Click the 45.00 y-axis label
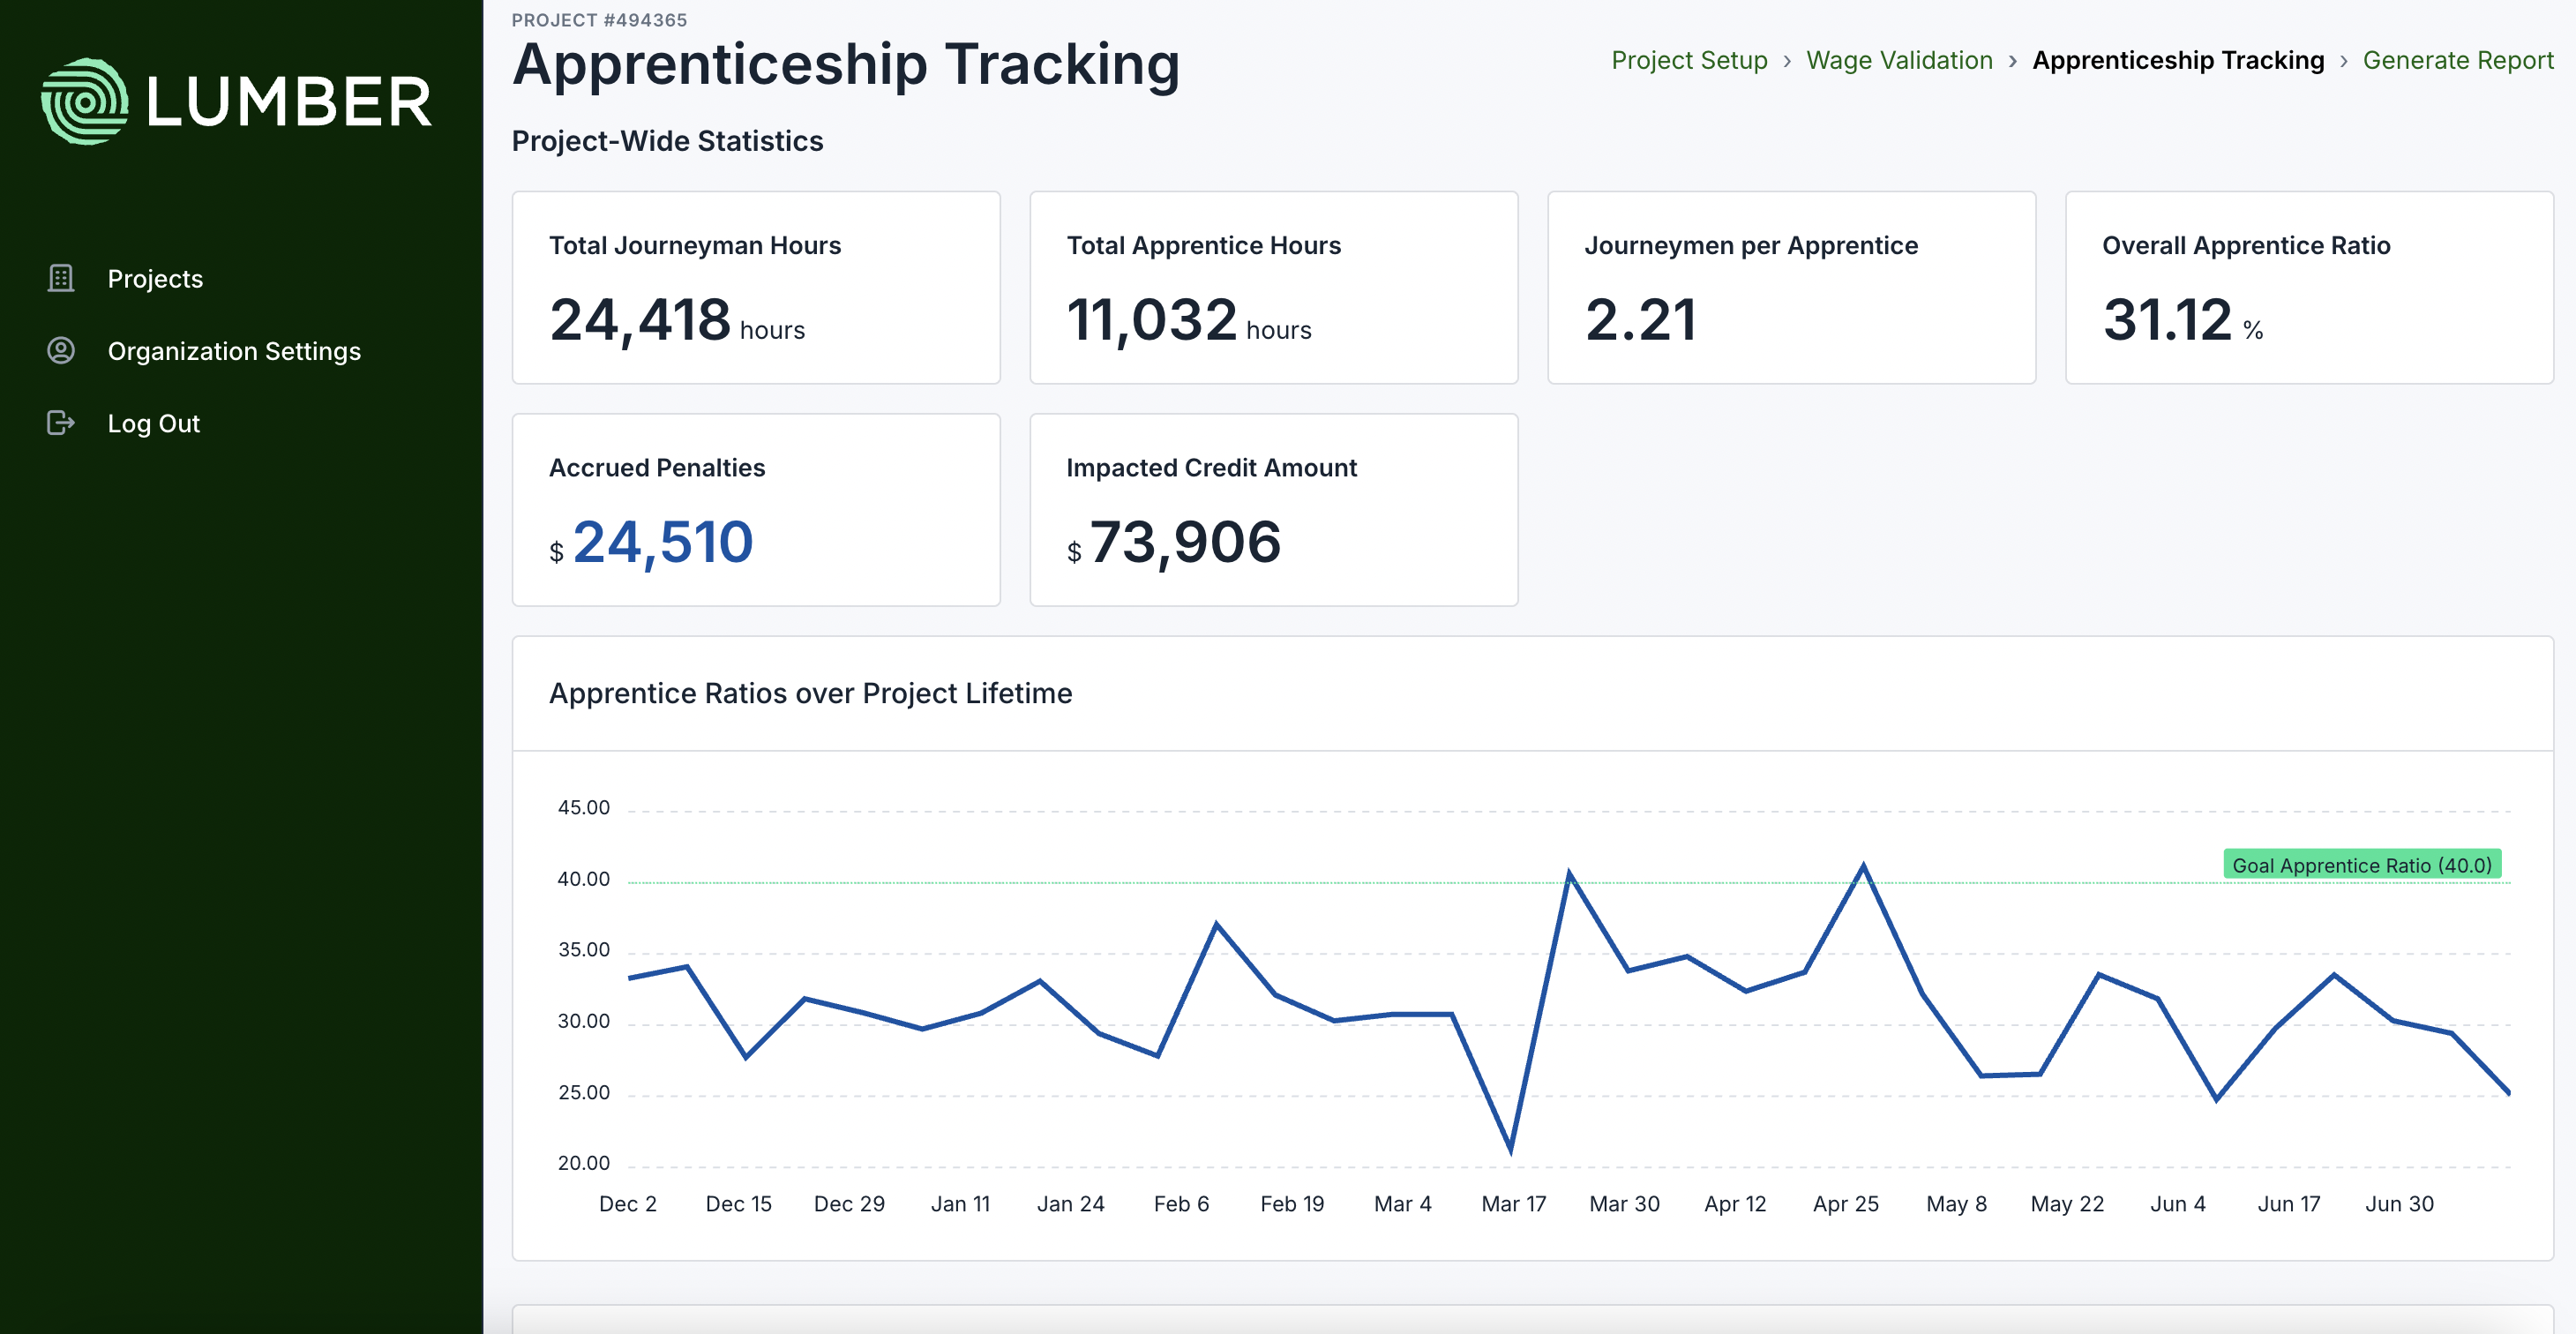 (x=583, y=807)
